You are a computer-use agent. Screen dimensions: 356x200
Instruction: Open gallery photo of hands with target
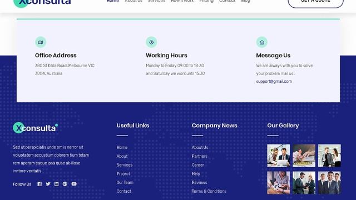tap(304, 156)
